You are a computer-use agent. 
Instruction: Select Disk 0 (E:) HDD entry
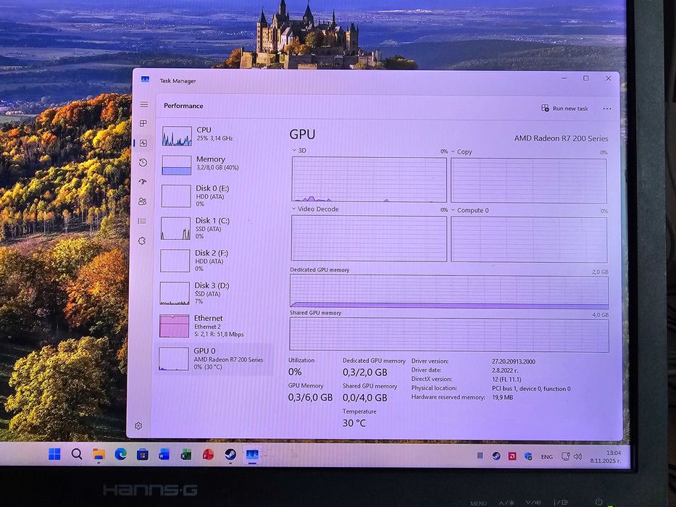pos(217,196)
